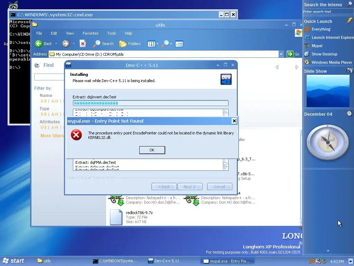Select the left Notepad++ installer icon
This screenshot has width=354, height=266.
point(116,201)
